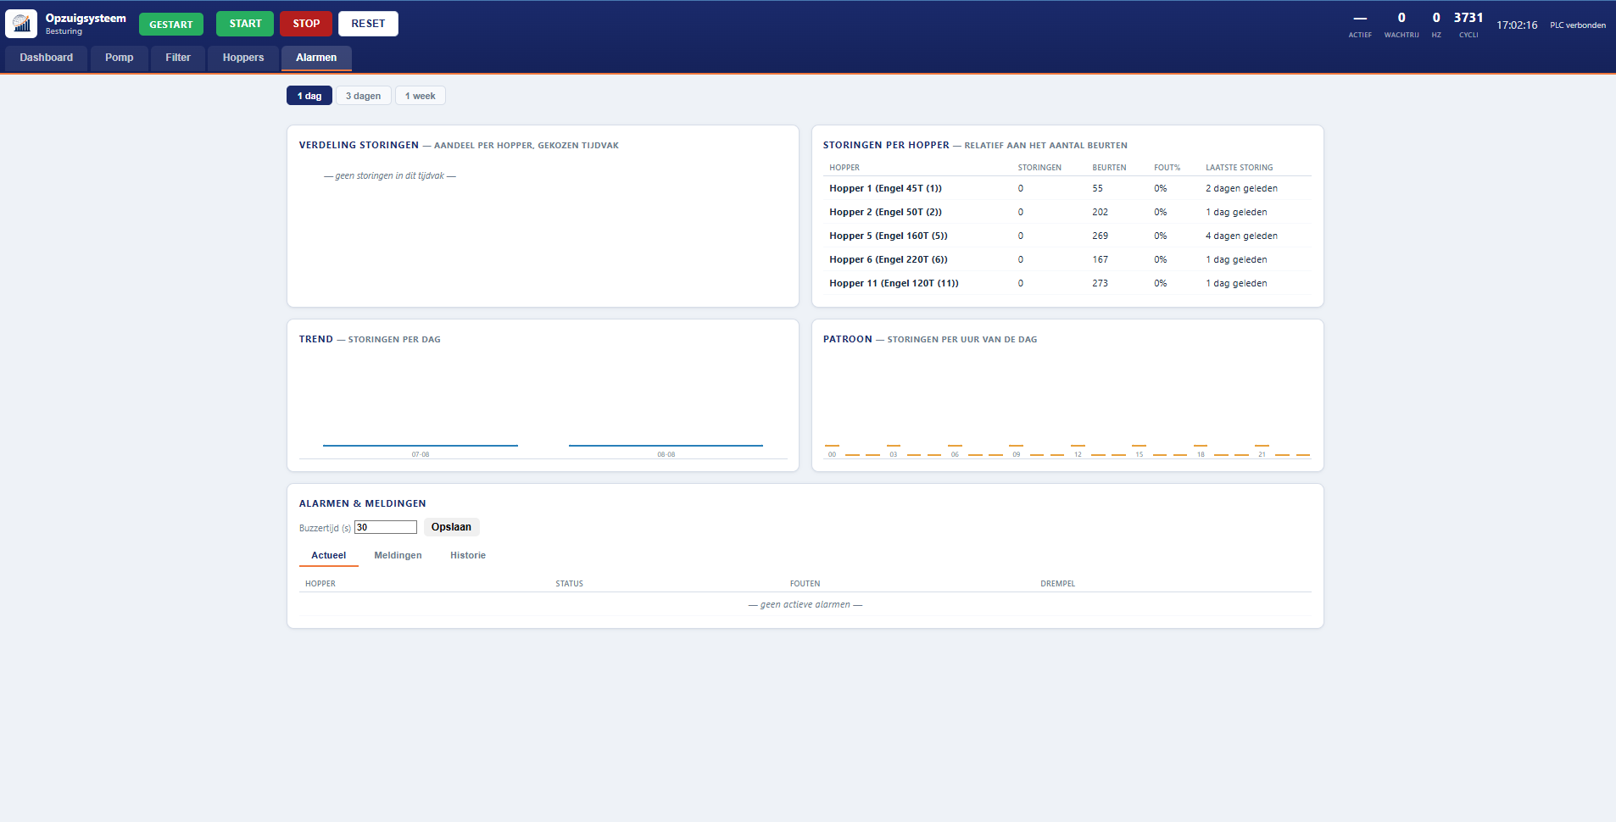The width and height of the screenshot is (1616, 822).
Task: Open the Dashboard tab
Action: point(47,58)
